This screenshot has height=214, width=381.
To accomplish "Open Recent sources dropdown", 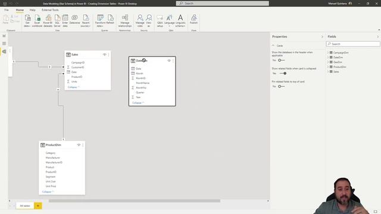I will 86,21.
